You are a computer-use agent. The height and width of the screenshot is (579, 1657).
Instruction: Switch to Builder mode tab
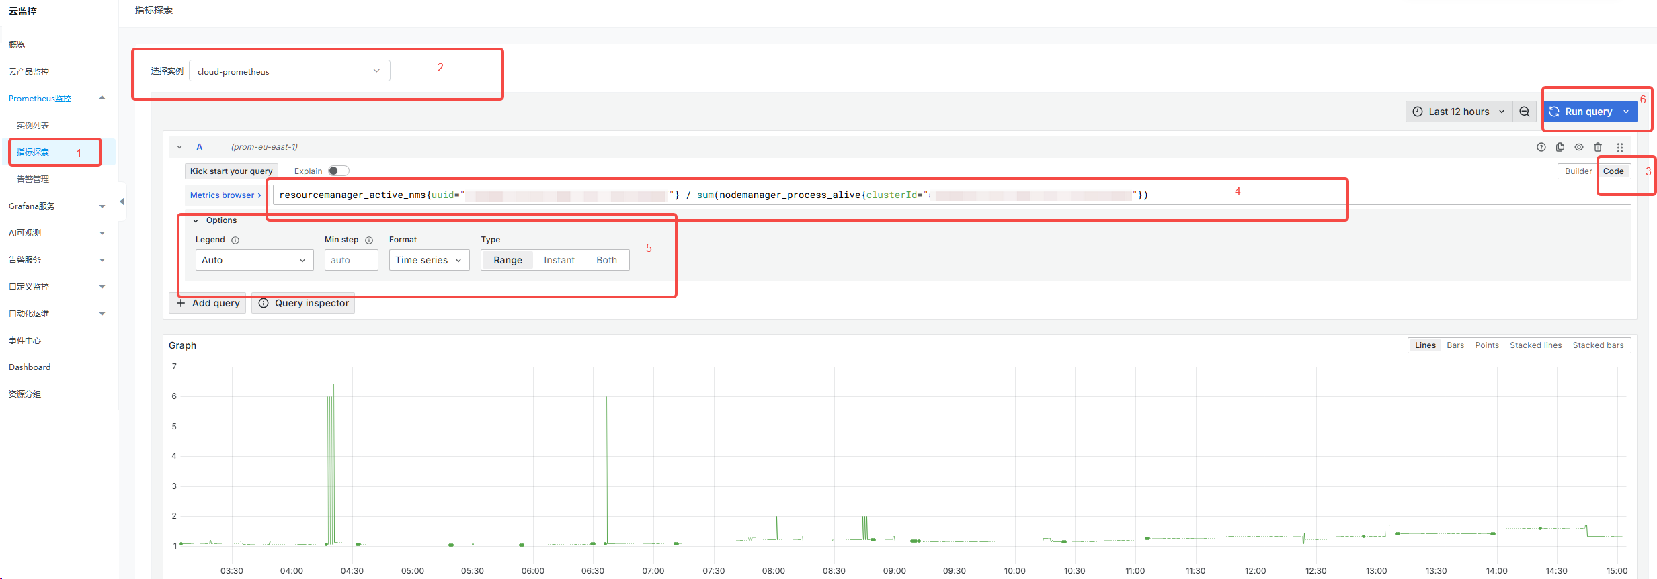(1578, 171)
